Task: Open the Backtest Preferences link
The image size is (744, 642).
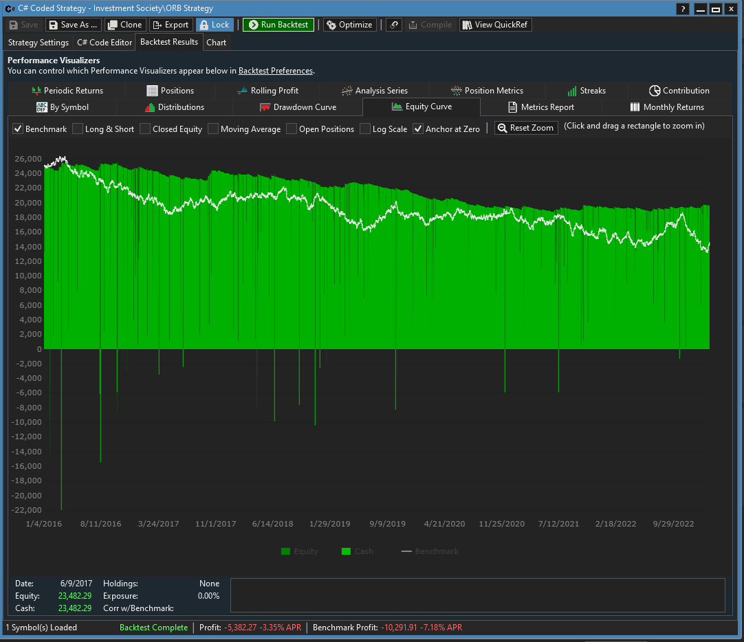Action: click(x=276, y=71)
